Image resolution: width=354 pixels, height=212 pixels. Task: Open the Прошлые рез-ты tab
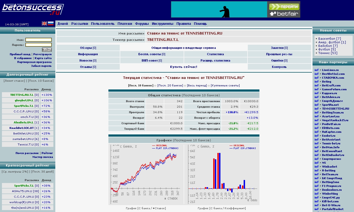pyautogui.click(x=279, y=54)
